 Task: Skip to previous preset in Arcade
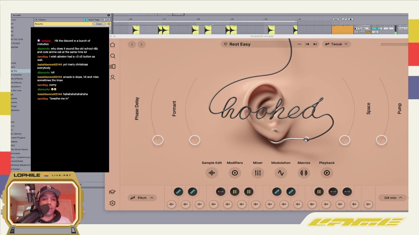click(x=307, y=44)
